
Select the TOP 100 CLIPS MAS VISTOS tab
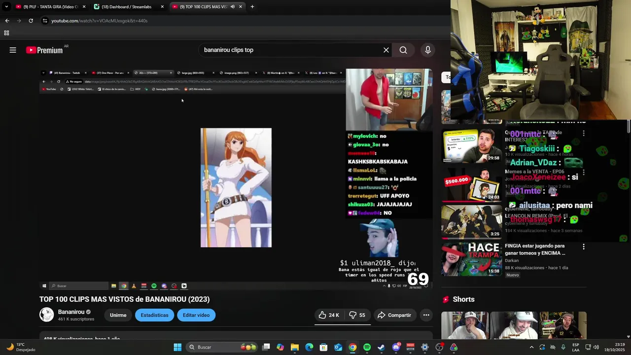pyautogui.click(x=207, y=7)
